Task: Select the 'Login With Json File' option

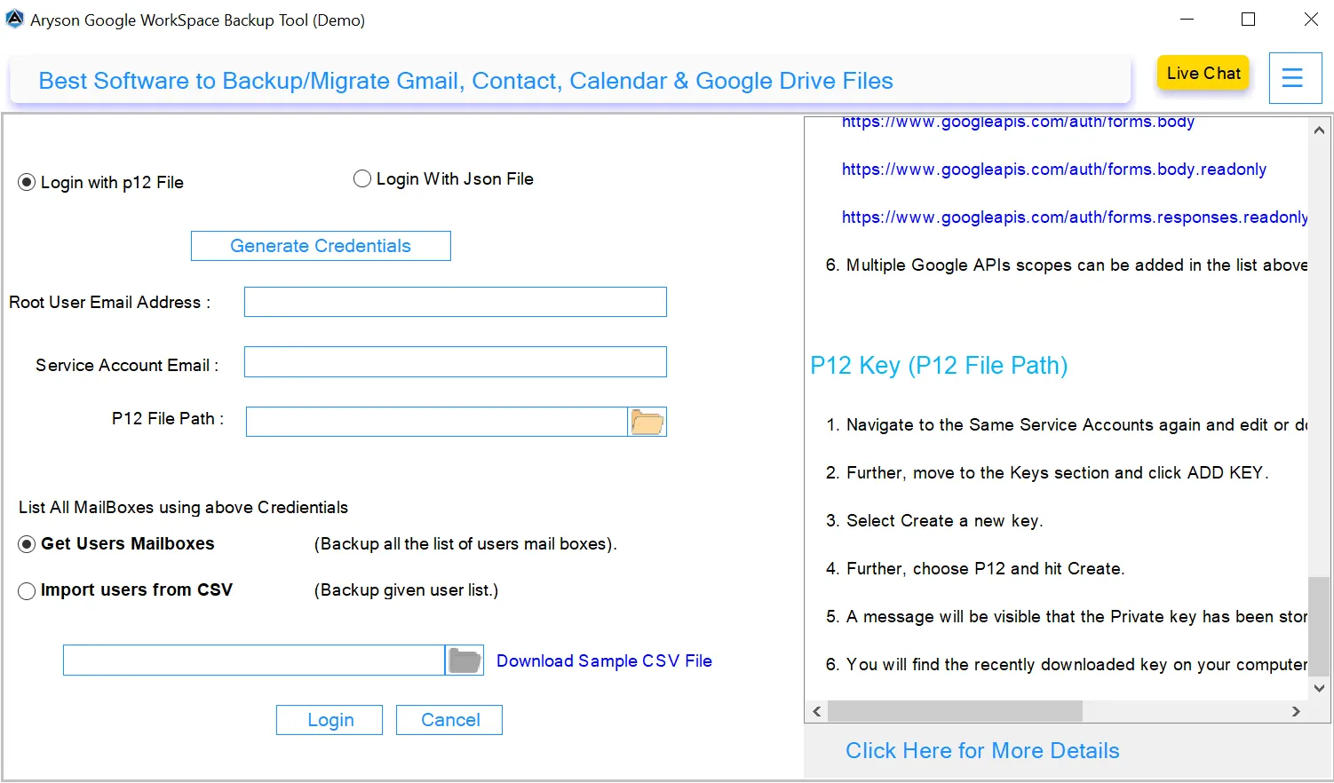Action: click(x=362, y=178)
